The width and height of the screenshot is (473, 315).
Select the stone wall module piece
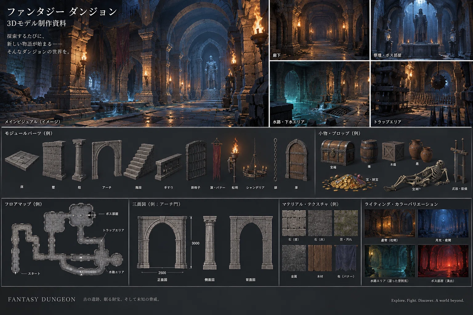tap(54, 161)
